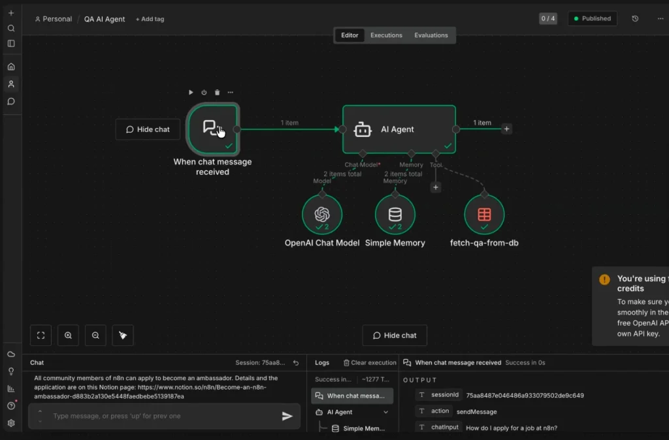This screenshot has width=669, height=440.
Task: Switch to the Evaluations tab
Action: coord(431,35)
